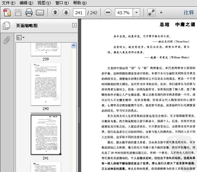
Task: Open the 帮助 (Help) menu
Action: tap(80, 3)
